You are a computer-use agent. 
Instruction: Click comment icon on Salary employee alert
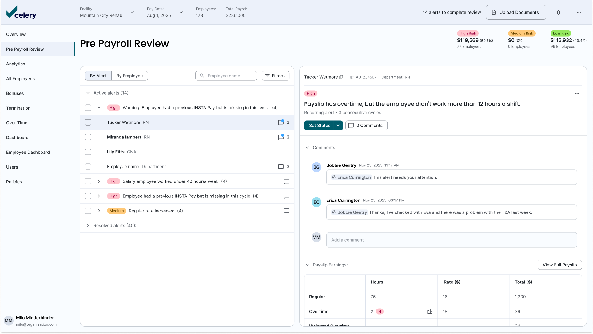coord(286,181)
